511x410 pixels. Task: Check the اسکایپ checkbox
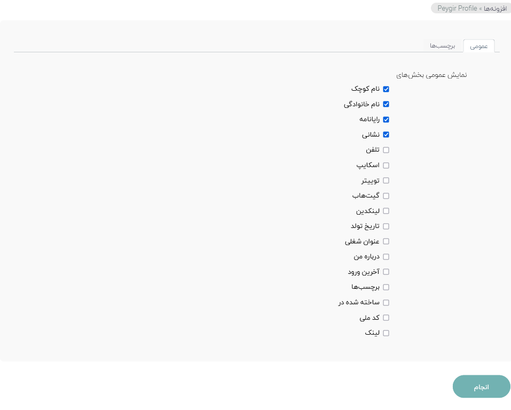pyautogui.click(x=386, y=165)
